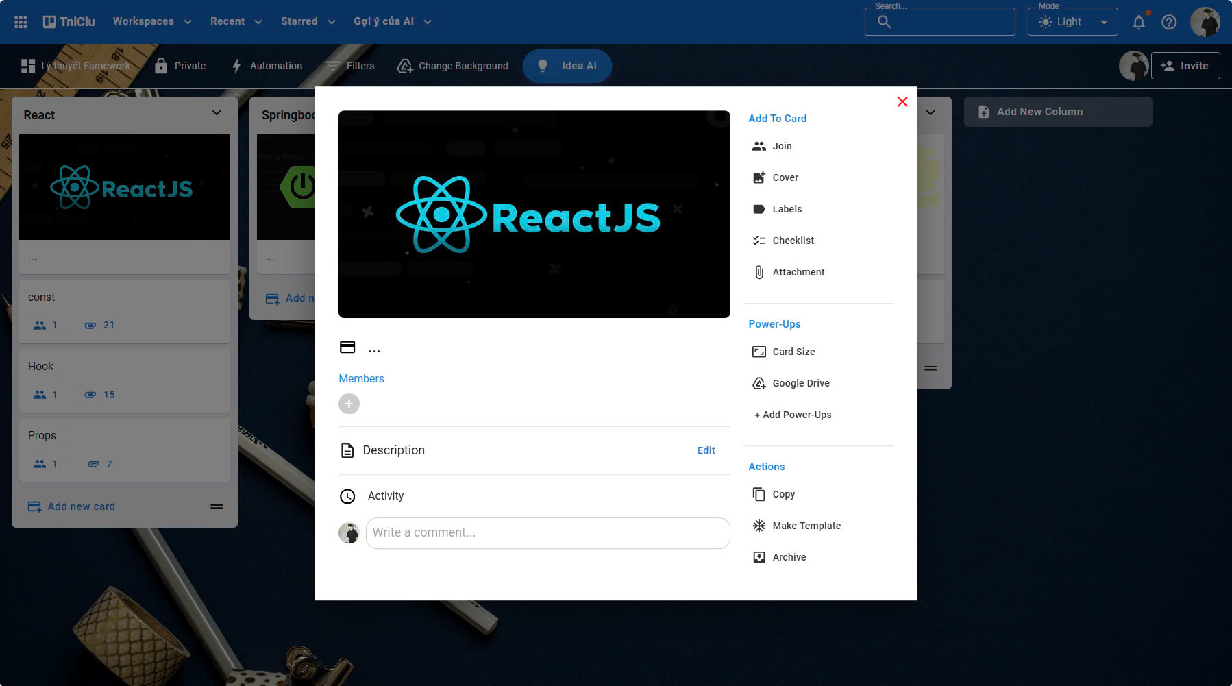Open the Google Drive power-up
The image size is (1232, 686).
(818, 383)
